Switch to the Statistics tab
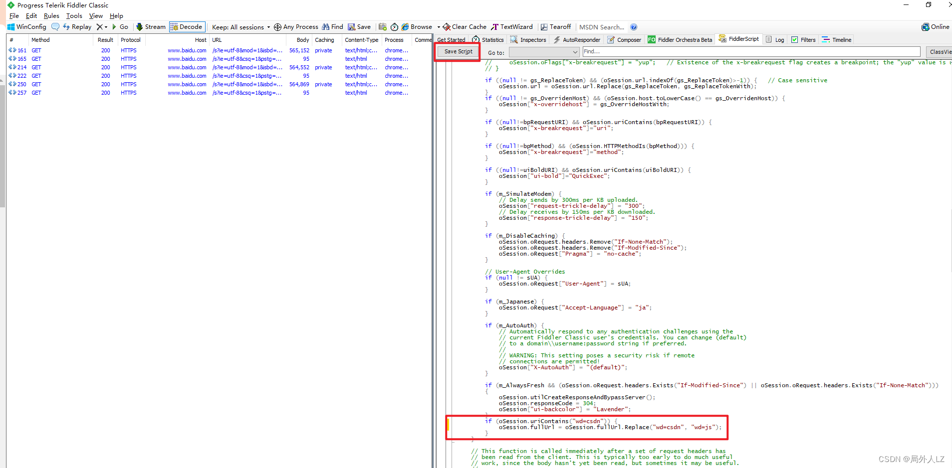The image size is (952, 468). pyautogui.click(x=488, y=40)
